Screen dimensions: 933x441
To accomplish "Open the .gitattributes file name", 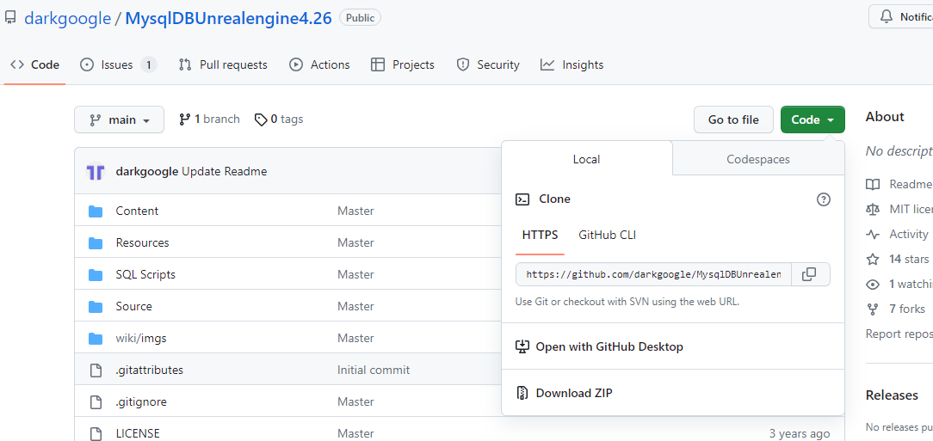I will [x=150, y=370].
